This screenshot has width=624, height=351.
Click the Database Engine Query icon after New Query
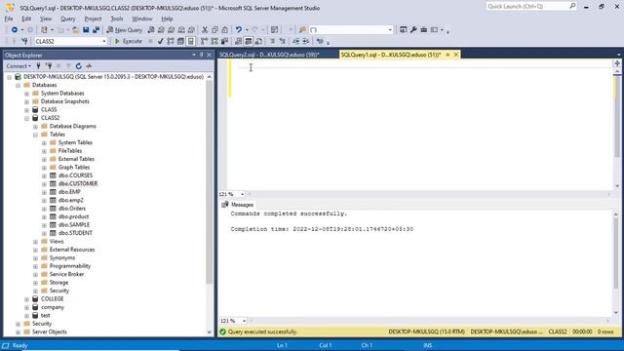click(x=151, y=30)
